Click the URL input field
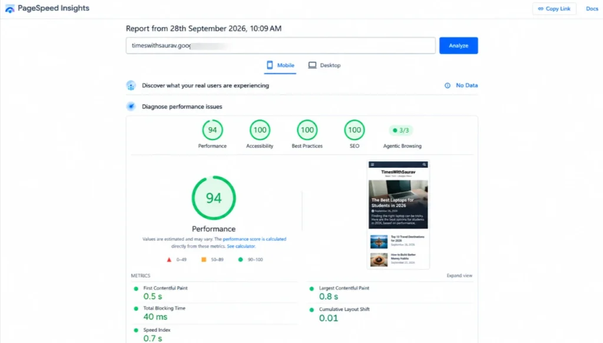The height and width of the screenshot is (343, 603). (x=281, y=45)
